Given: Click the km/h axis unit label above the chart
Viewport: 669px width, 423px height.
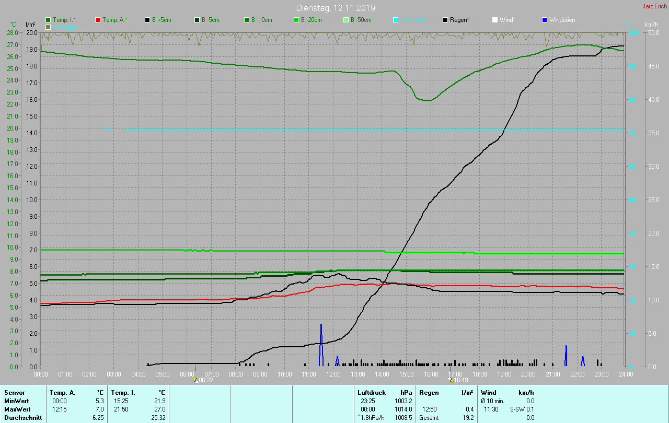Looking at the screenshot, I should [x=651, y=25].
